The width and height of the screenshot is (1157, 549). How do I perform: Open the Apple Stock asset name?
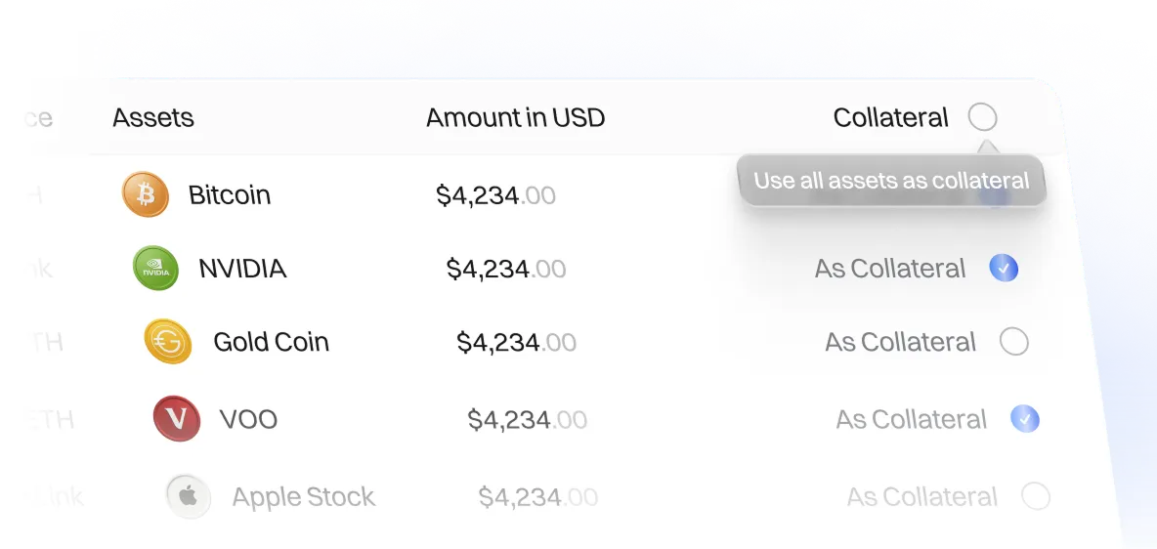(x=303, y=497)
